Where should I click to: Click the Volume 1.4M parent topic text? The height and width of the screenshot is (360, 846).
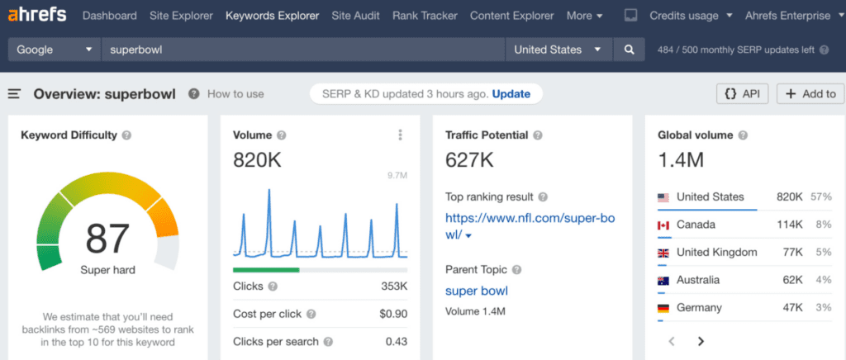coord(475,311)
